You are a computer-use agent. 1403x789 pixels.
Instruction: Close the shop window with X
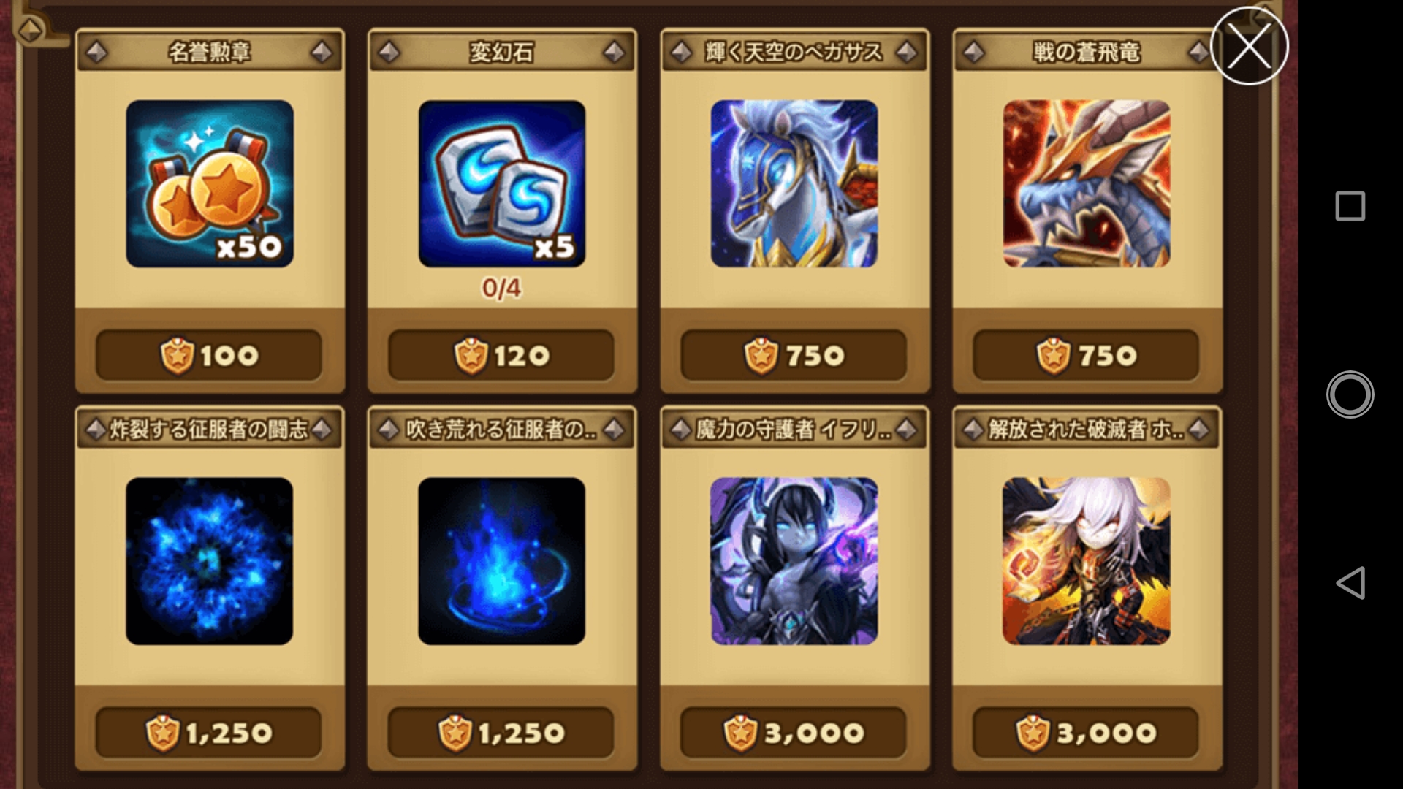[1249, 46]
